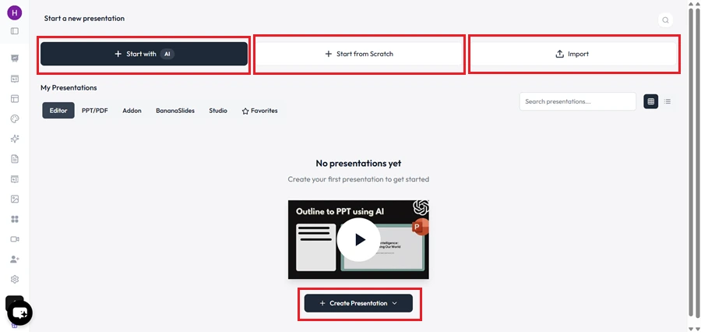Open the presentation chart board sidebar icon
The height and width of the screenshot is (332, 701).
[x=15, y=58]
